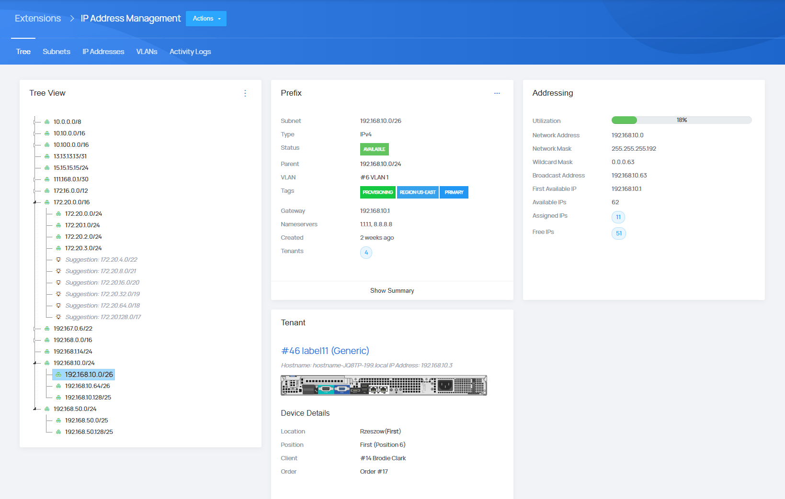Expand the 192.168.0.0/16 tree node
785x499 pixels.
pos(34,340)
